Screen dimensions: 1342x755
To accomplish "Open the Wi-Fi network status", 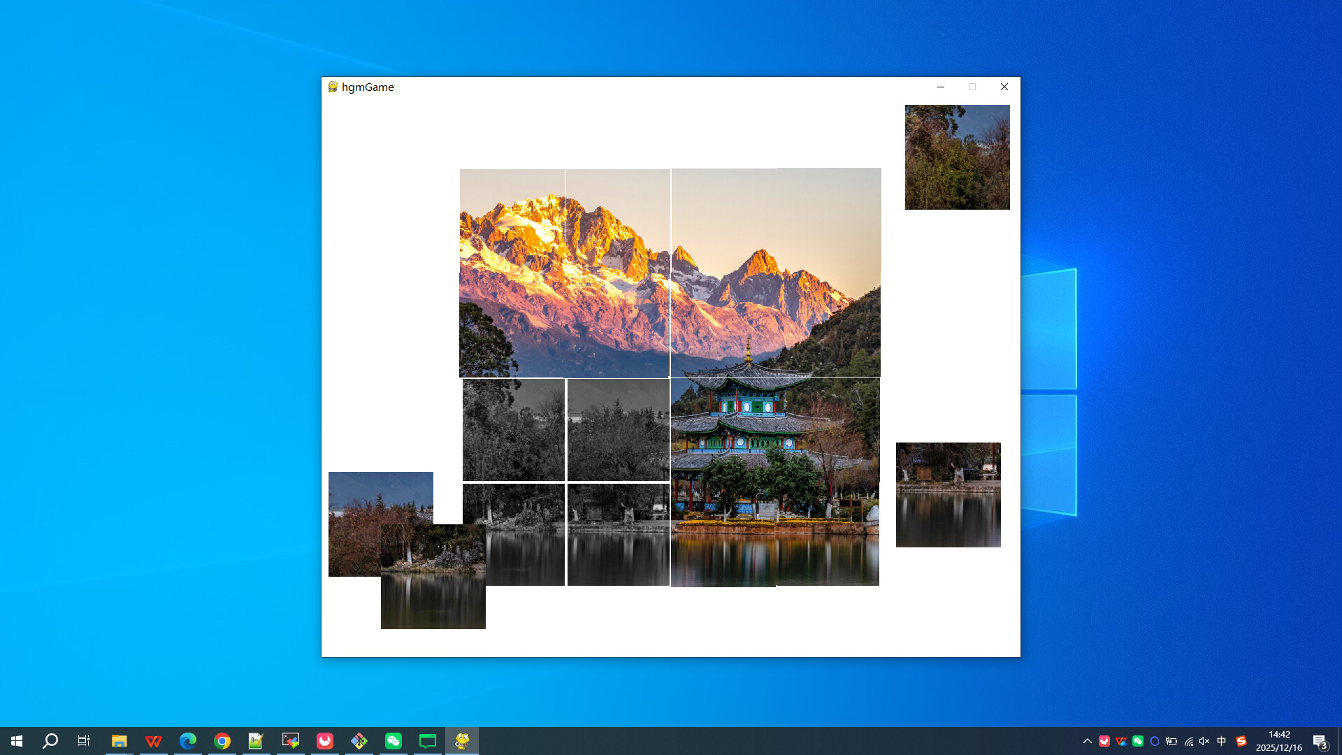I will click(1189, 740).
